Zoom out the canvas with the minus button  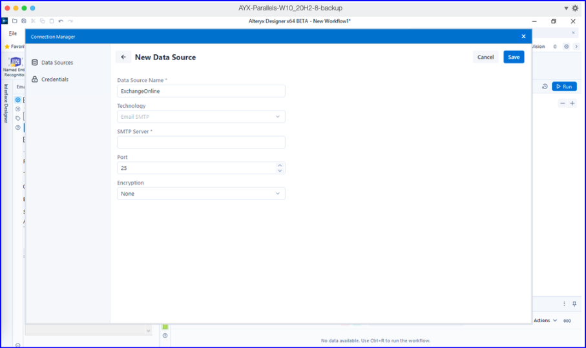pyautogui.click(x=562, y=103)
